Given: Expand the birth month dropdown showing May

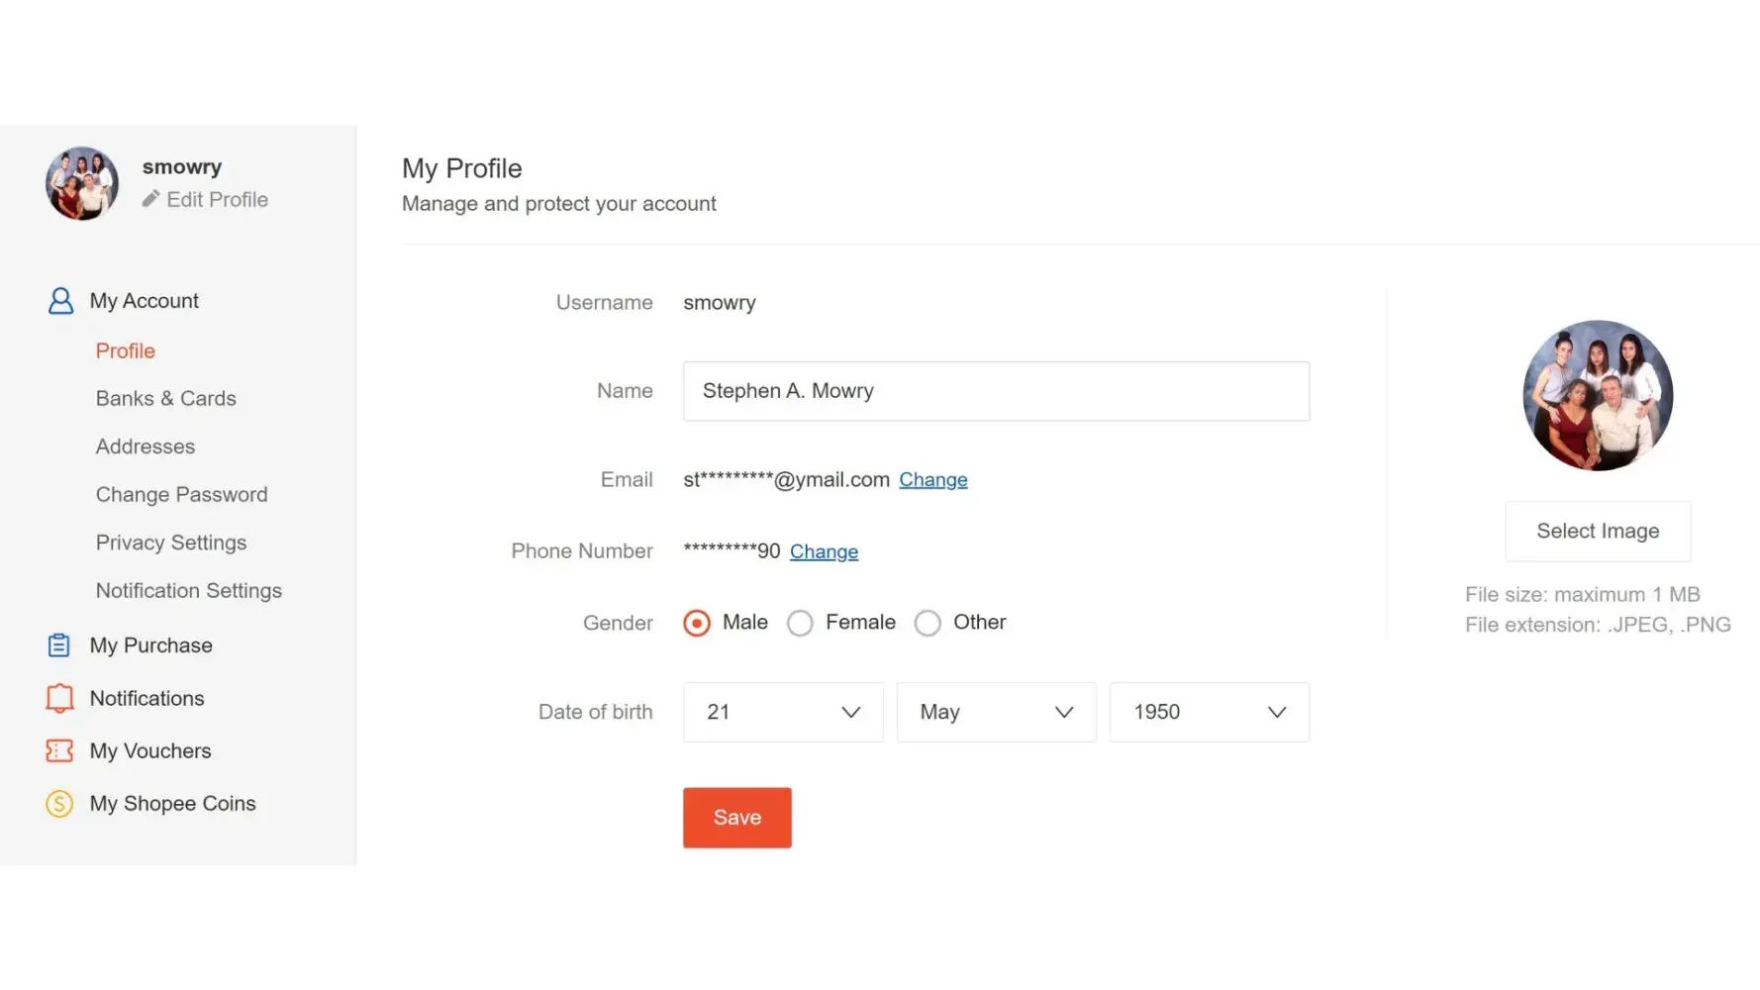Looking at the screenshot, I should coord(996,712).
